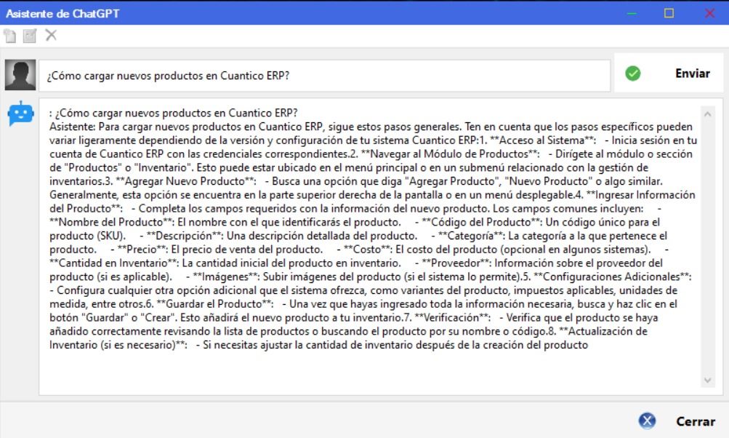
Task: Click the text "**Imágenes**" in the response
Action: click(x=226, y=276)
